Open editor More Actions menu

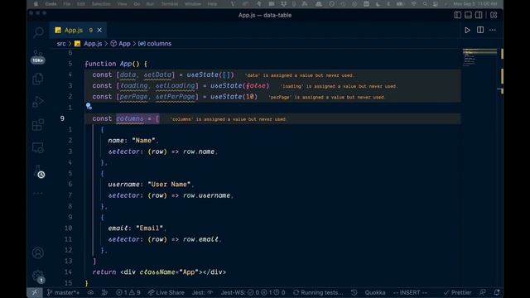point(493,30)
